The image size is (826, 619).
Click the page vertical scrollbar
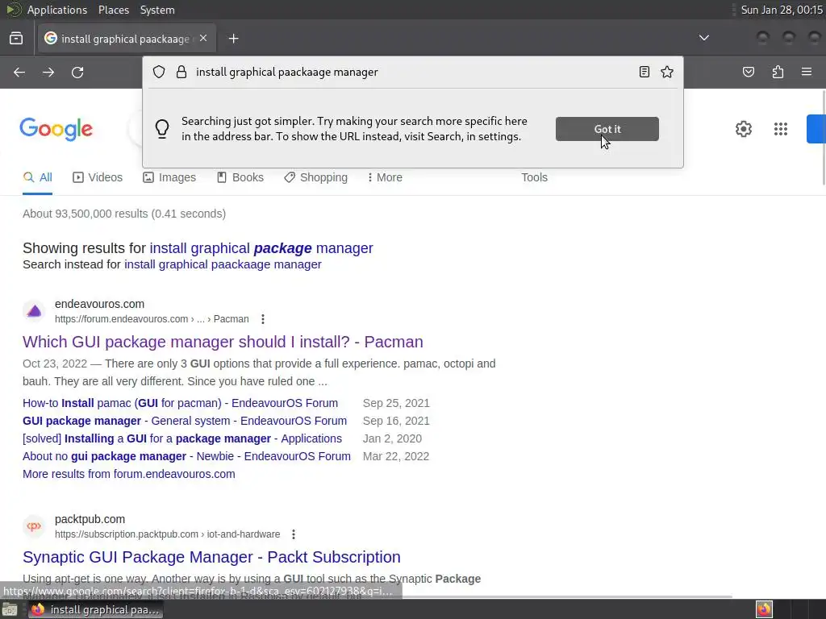point(823,138)
